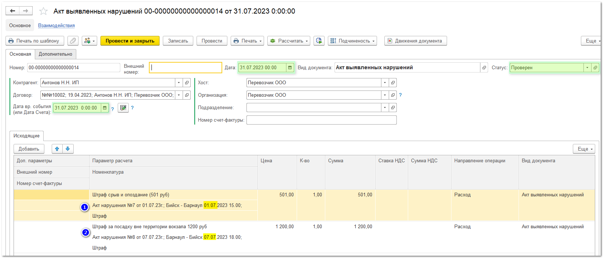Open the Договор dropdown list
This screenshot has height=259, width=604.
[x=179, y=95]
